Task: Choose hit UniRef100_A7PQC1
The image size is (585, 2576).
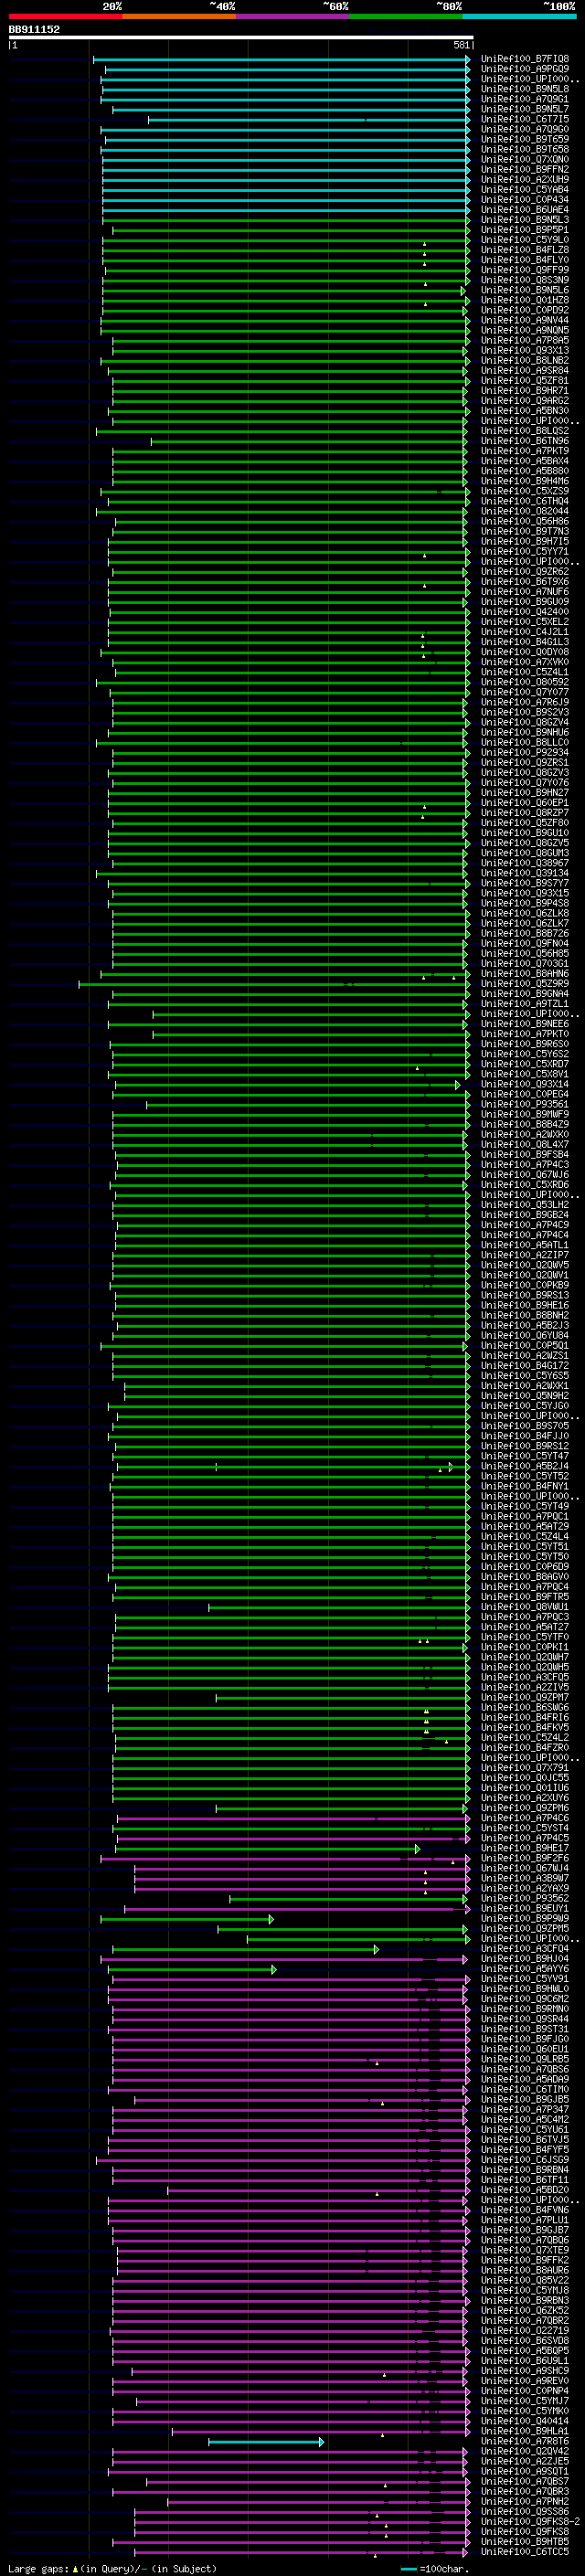Action: click(525, 1516)
